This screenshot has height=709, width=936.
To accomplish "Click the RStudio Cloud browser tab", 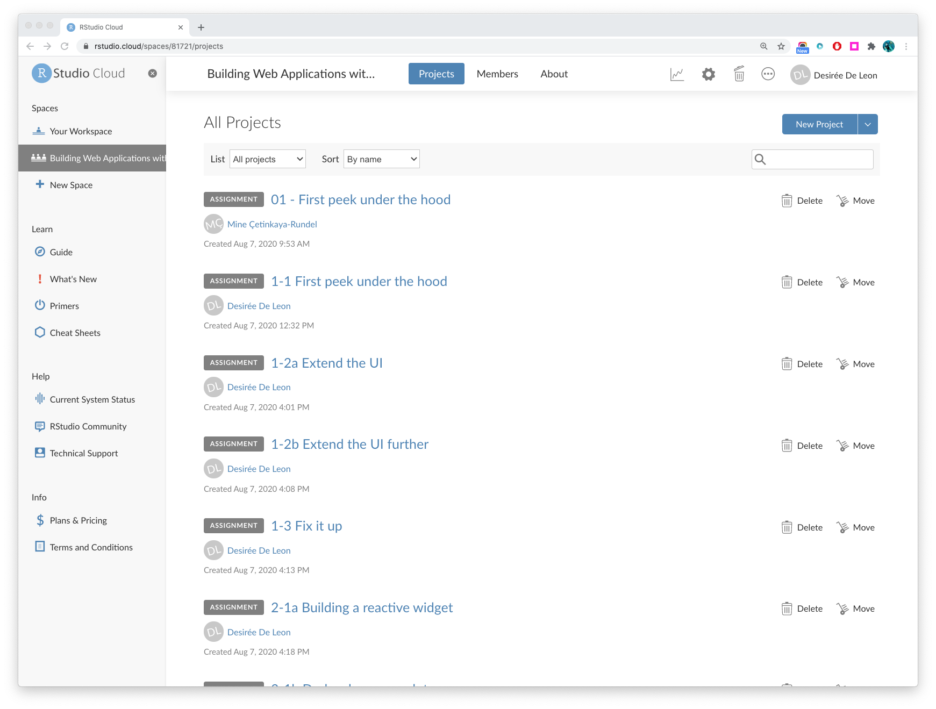I will tap(125, 27).
